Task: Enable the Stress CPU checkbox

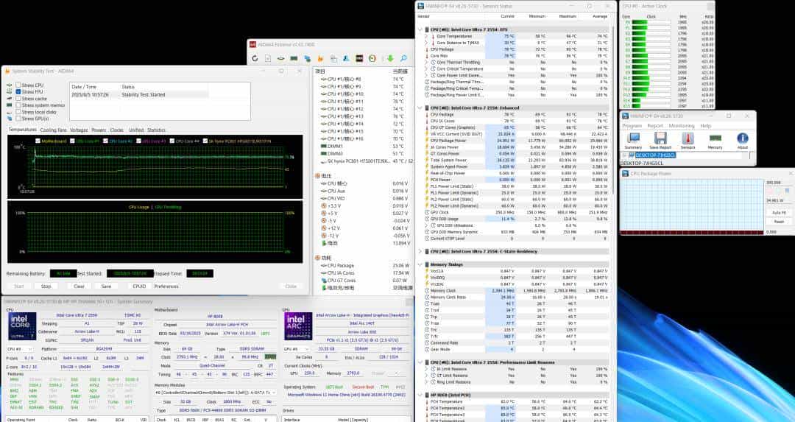Action: [18, 85]
